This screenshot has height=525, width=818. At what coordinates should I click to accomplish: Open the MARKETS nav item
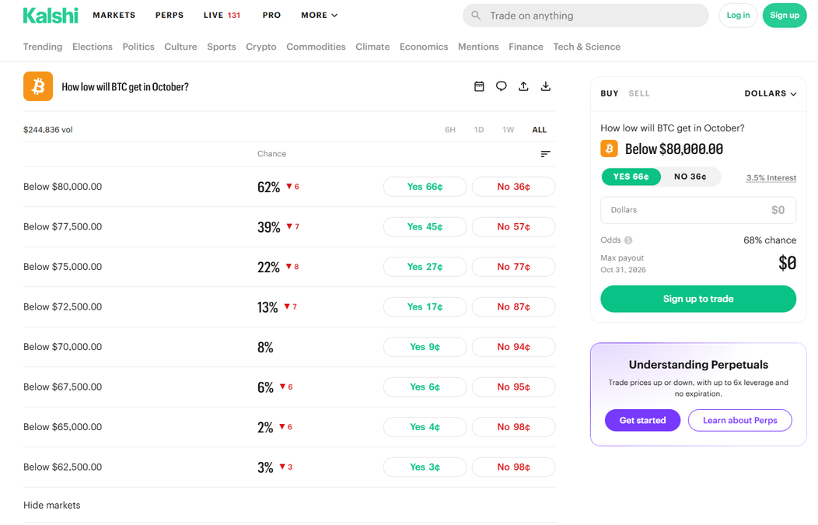[x=114, y=15]
